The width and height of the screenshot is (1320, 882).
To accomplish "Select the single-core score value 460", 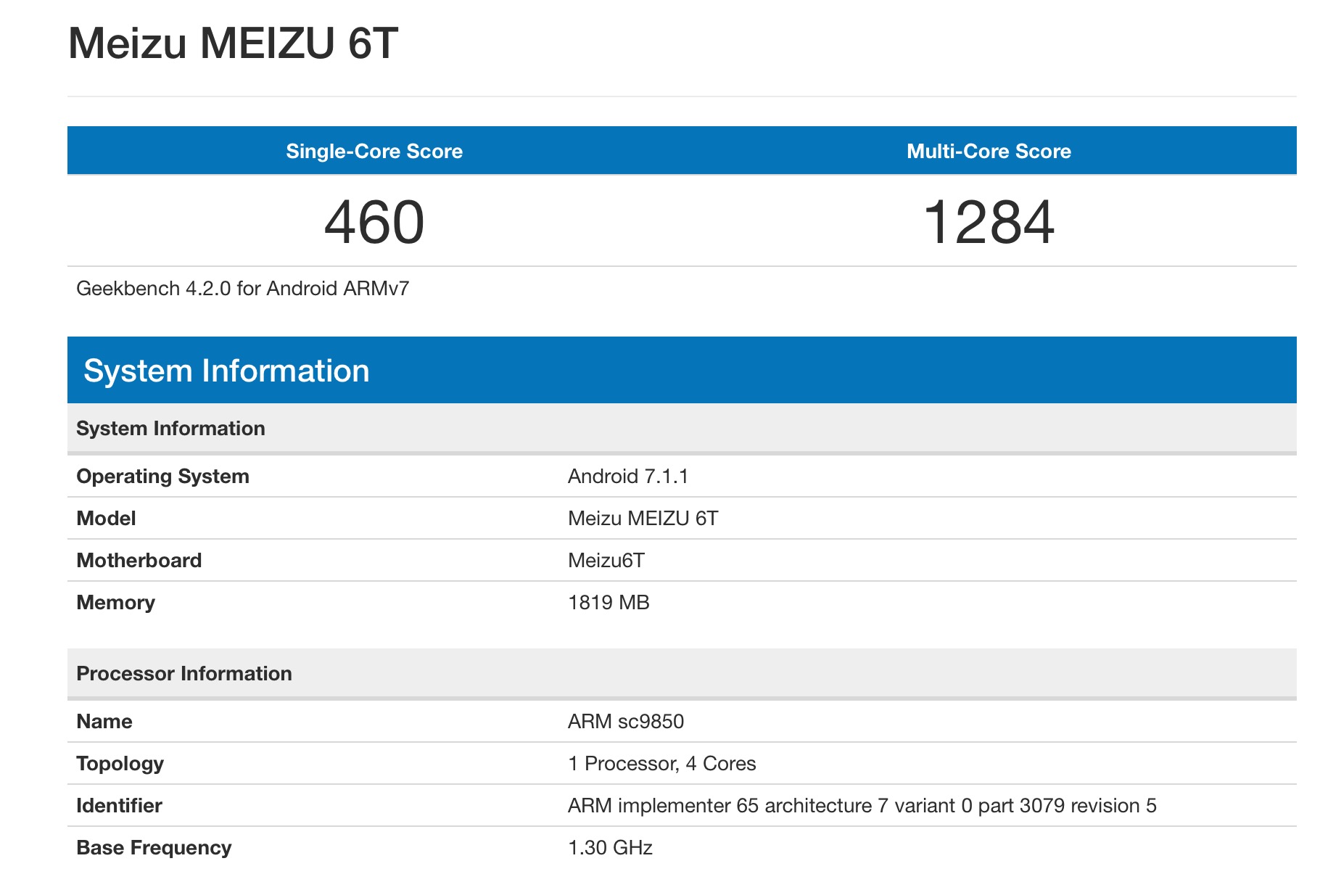I will [x=374, y=223].
